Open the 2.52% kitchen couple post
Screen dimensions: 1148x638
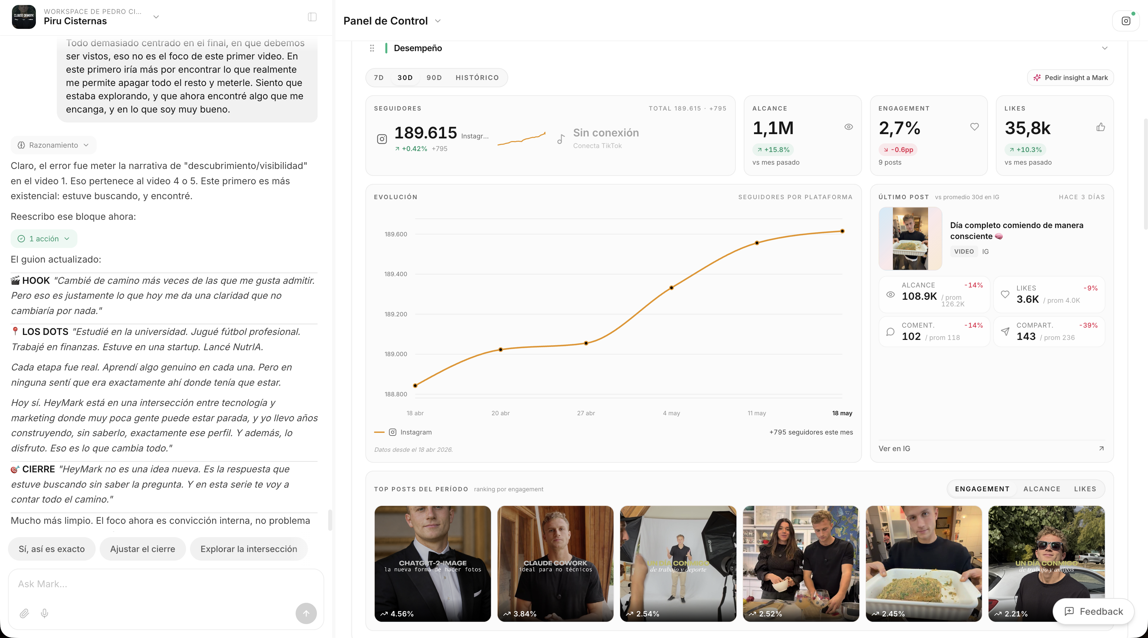[x=801, y=563]
